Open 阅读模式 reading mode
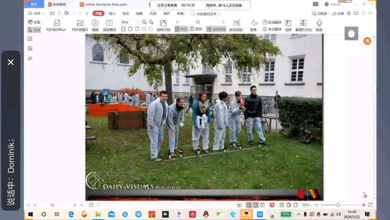The image size is (390, 220). (109, 23)
